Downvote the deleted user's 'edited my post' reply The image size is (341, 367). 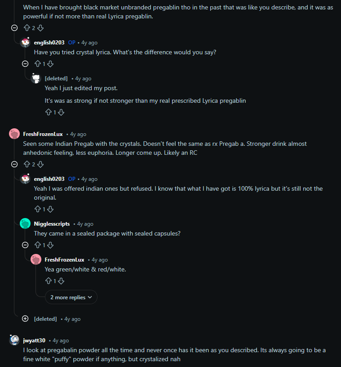pos(61,112)
